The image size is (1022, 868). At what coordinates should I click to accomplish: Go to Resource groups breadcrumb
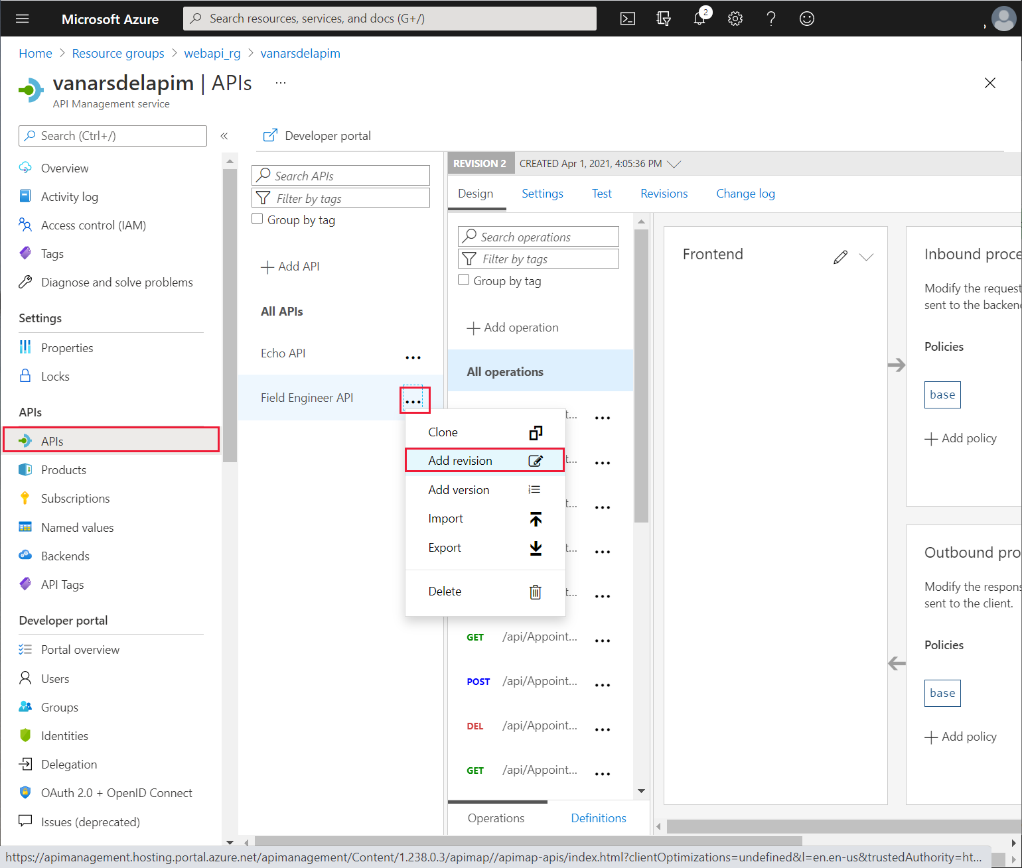[118, 53]
